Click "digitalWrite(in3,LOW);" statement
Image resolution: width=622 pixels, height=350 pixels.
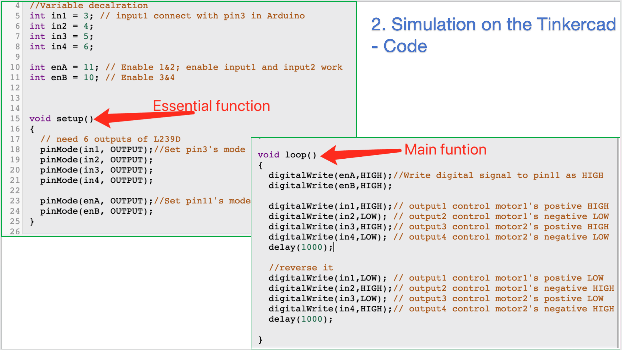coord(328,299)
